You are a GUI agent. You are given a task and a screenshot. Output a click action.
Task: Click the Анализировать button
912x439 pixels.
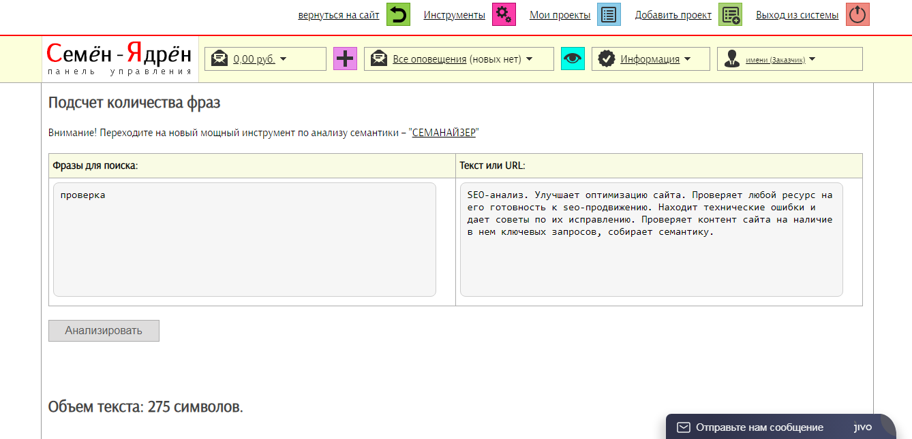104,331
